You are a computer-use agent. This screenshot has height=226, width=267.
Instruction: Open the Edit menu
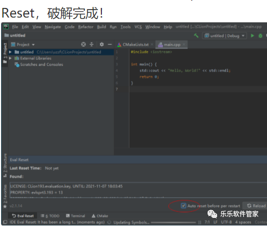point(25,27)
